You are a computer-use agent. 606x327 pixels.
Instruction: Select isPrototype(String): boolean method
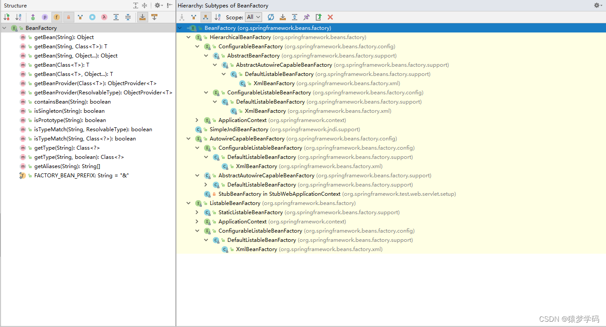coord(70,120)
